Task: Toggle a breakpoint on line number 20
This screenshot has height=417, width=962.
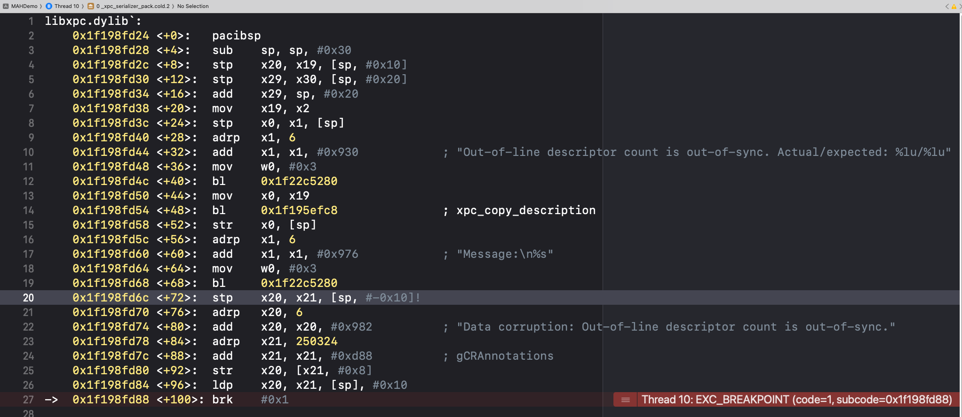Action: coord(28,298)
